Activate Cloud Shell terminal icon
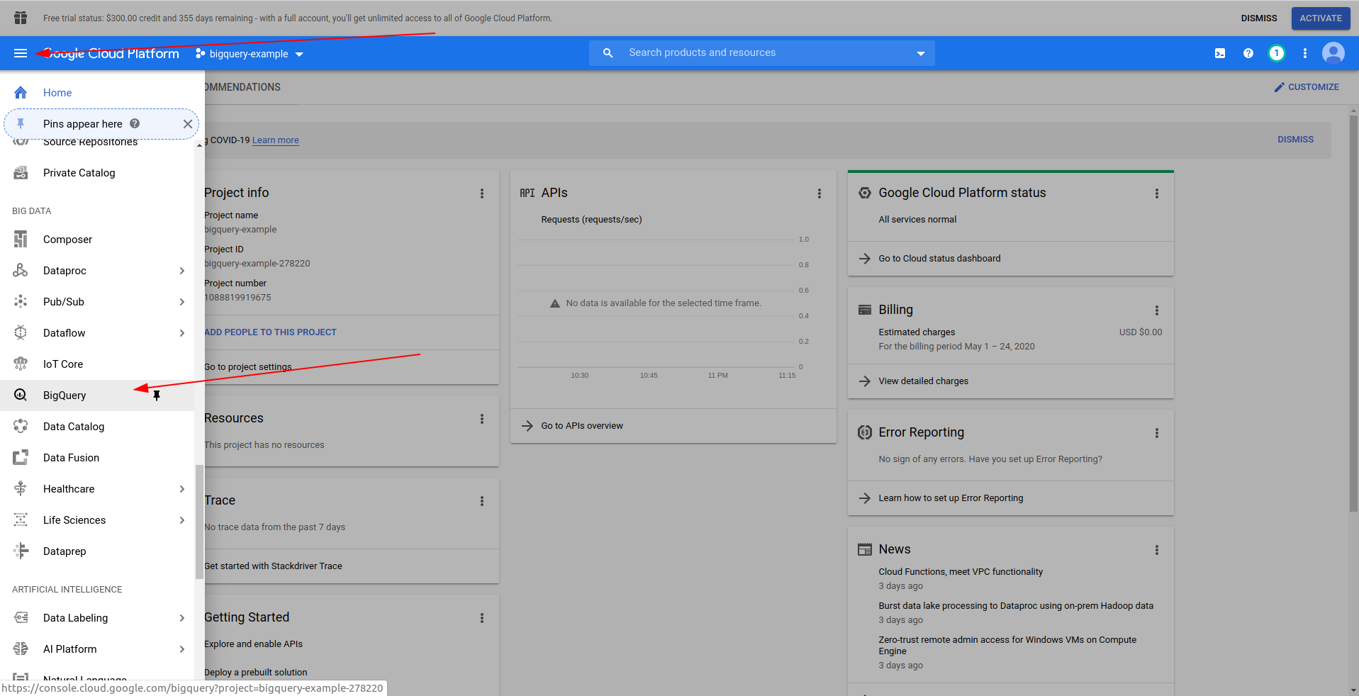Image resolution: width=1359 pixels, height=696 pixels. click(x=1220, y=53)
